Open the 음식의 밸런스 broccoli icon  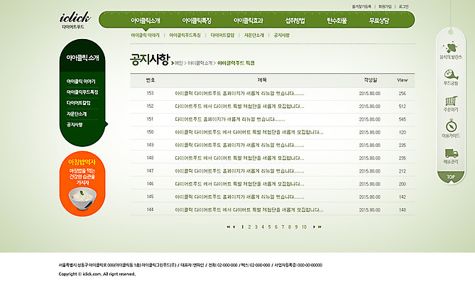[451, 48]
